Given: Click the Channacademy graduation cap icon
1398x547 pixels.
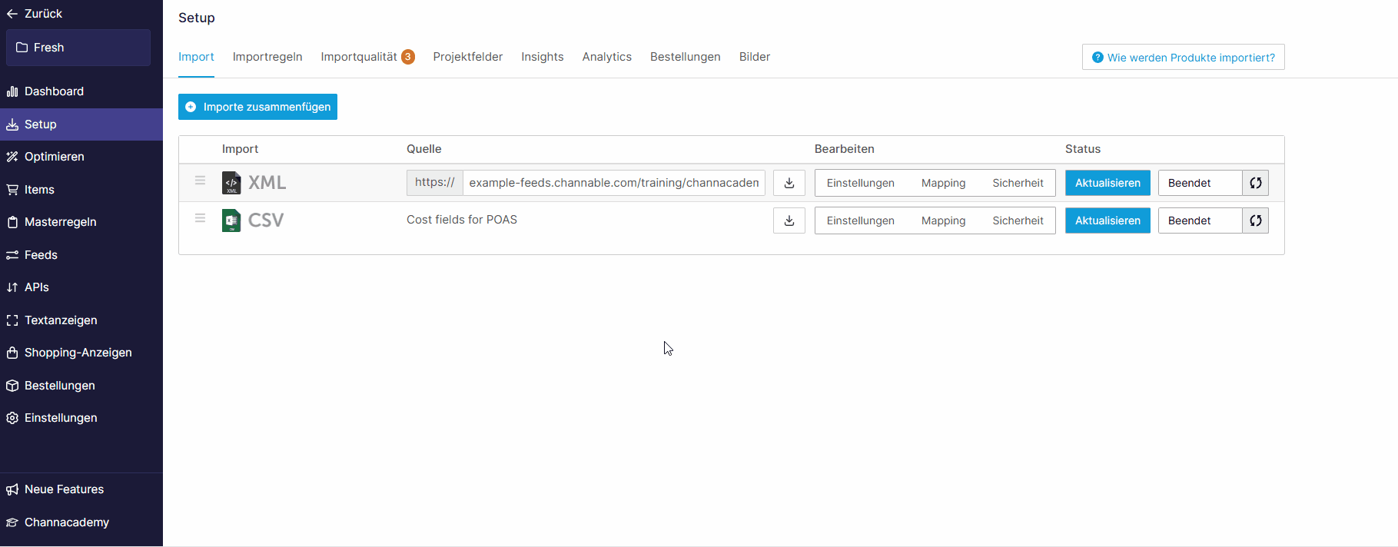Looking at the screenshot, I should (x=12, y=522).
